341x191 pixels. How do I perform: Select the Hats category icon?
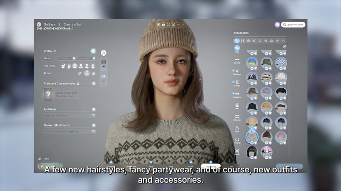click(x=237, y=48)
